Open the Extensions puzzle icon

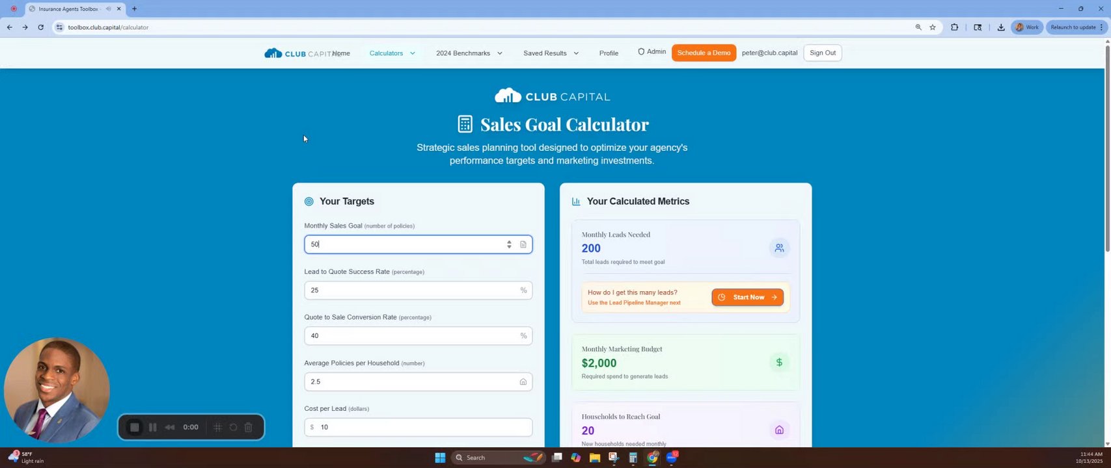click(954, 27)
